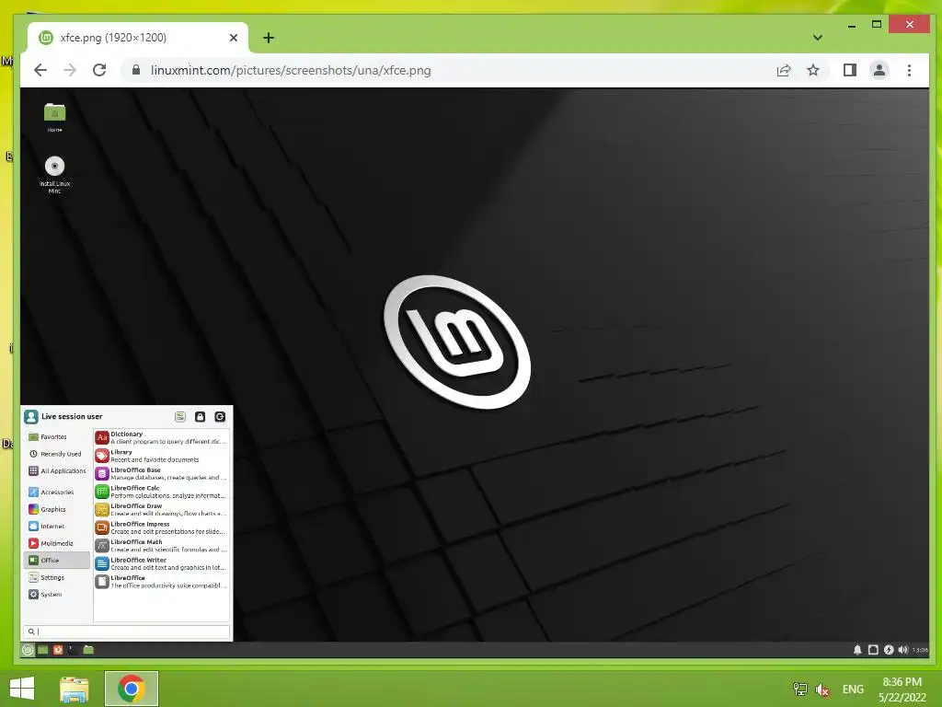This screenshot has width=942, height=707.
Task: Launch the Install Linux Mint desktop icon
Action: coord(54,174)
